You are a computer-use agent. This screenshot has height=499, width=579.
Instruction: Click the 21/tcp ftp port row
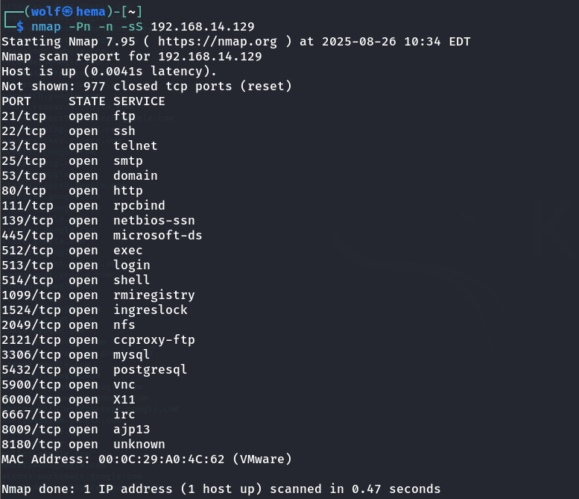coord(69,116)
